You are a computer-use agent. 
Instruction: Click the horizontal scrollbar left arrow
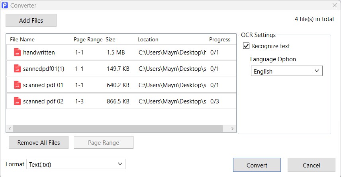(10, 128)
